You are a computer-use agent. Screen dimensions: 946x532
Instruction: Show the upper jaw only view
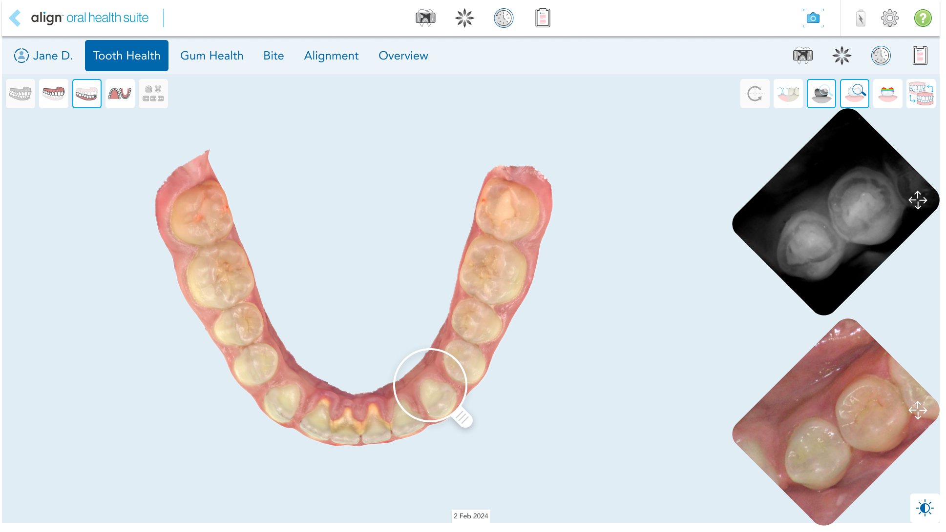coord(54,93)
